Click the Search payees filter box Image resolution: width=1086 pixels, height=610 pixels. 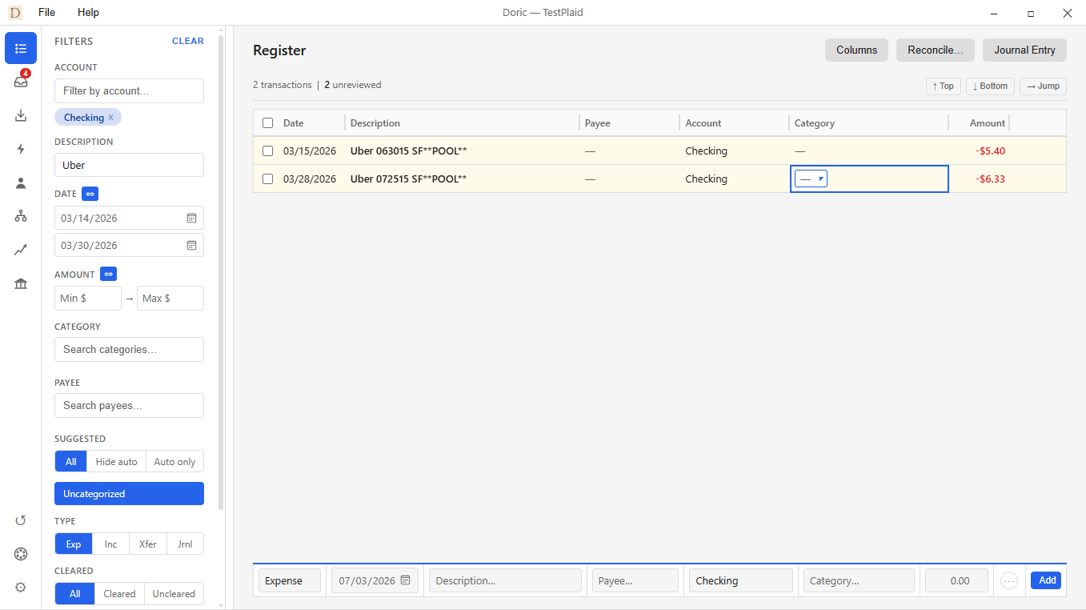point(129,405)
